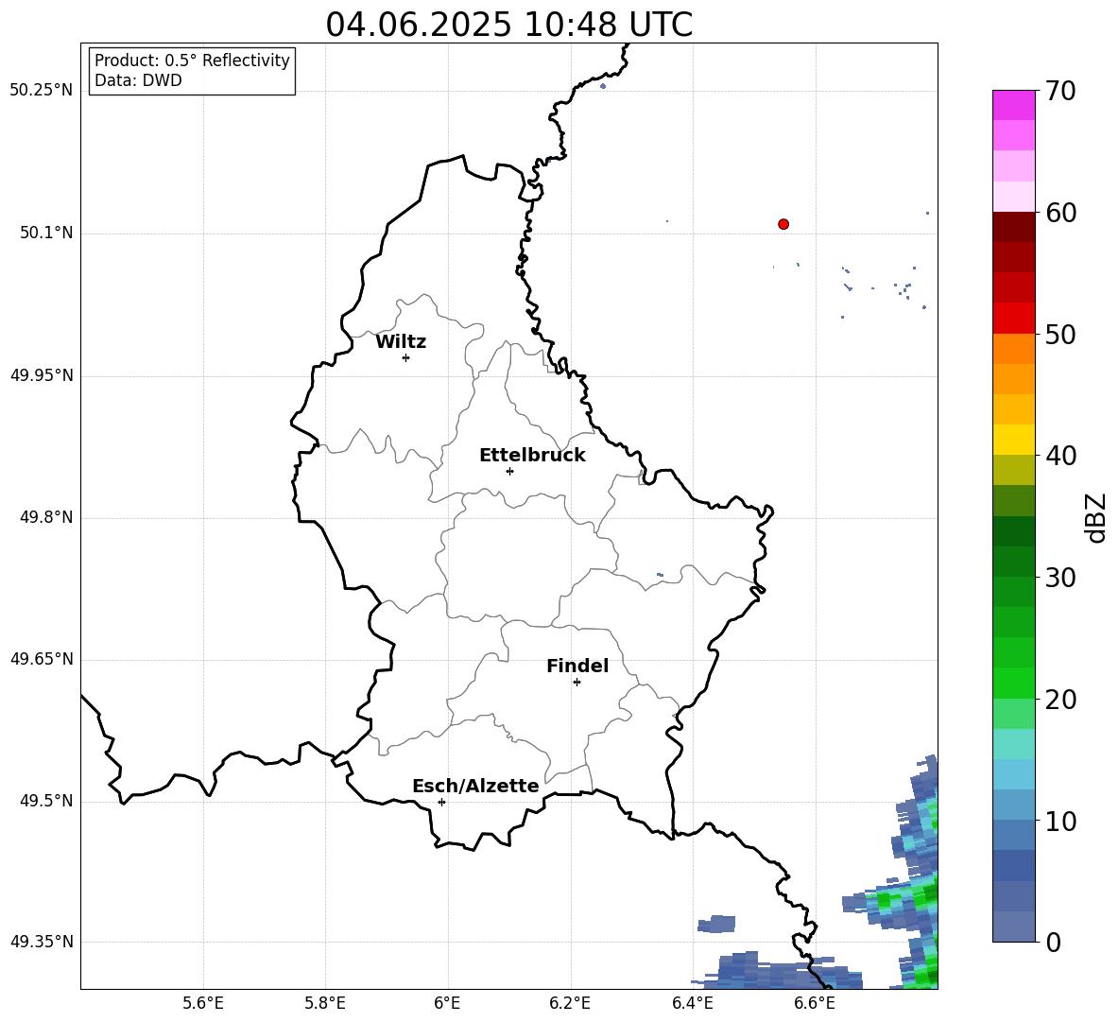The image size is (1119, 1022).
Task: Click the 49.35°N latitude label
Action: pos(42,942)
